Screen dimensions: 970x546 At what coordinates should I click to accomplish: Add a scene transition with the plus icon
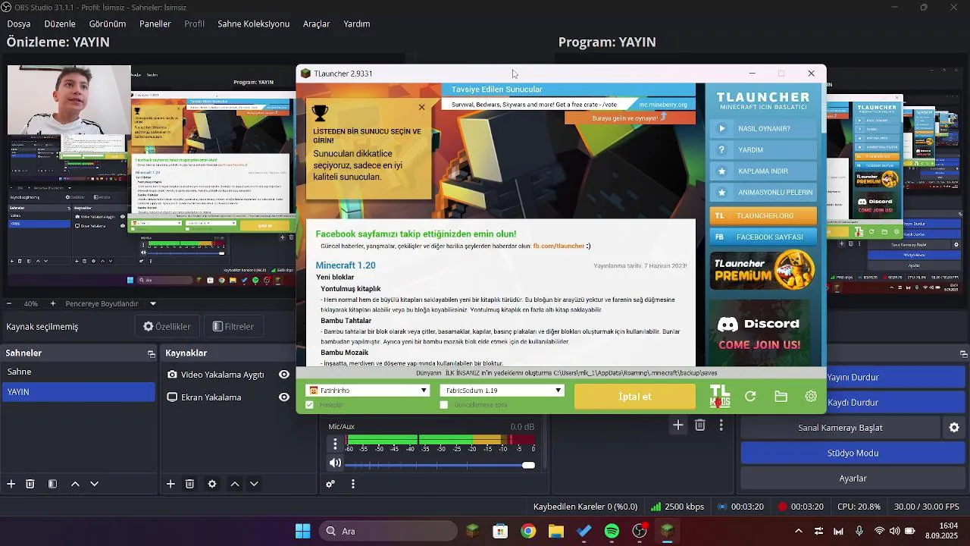click(x=678, y=425)
